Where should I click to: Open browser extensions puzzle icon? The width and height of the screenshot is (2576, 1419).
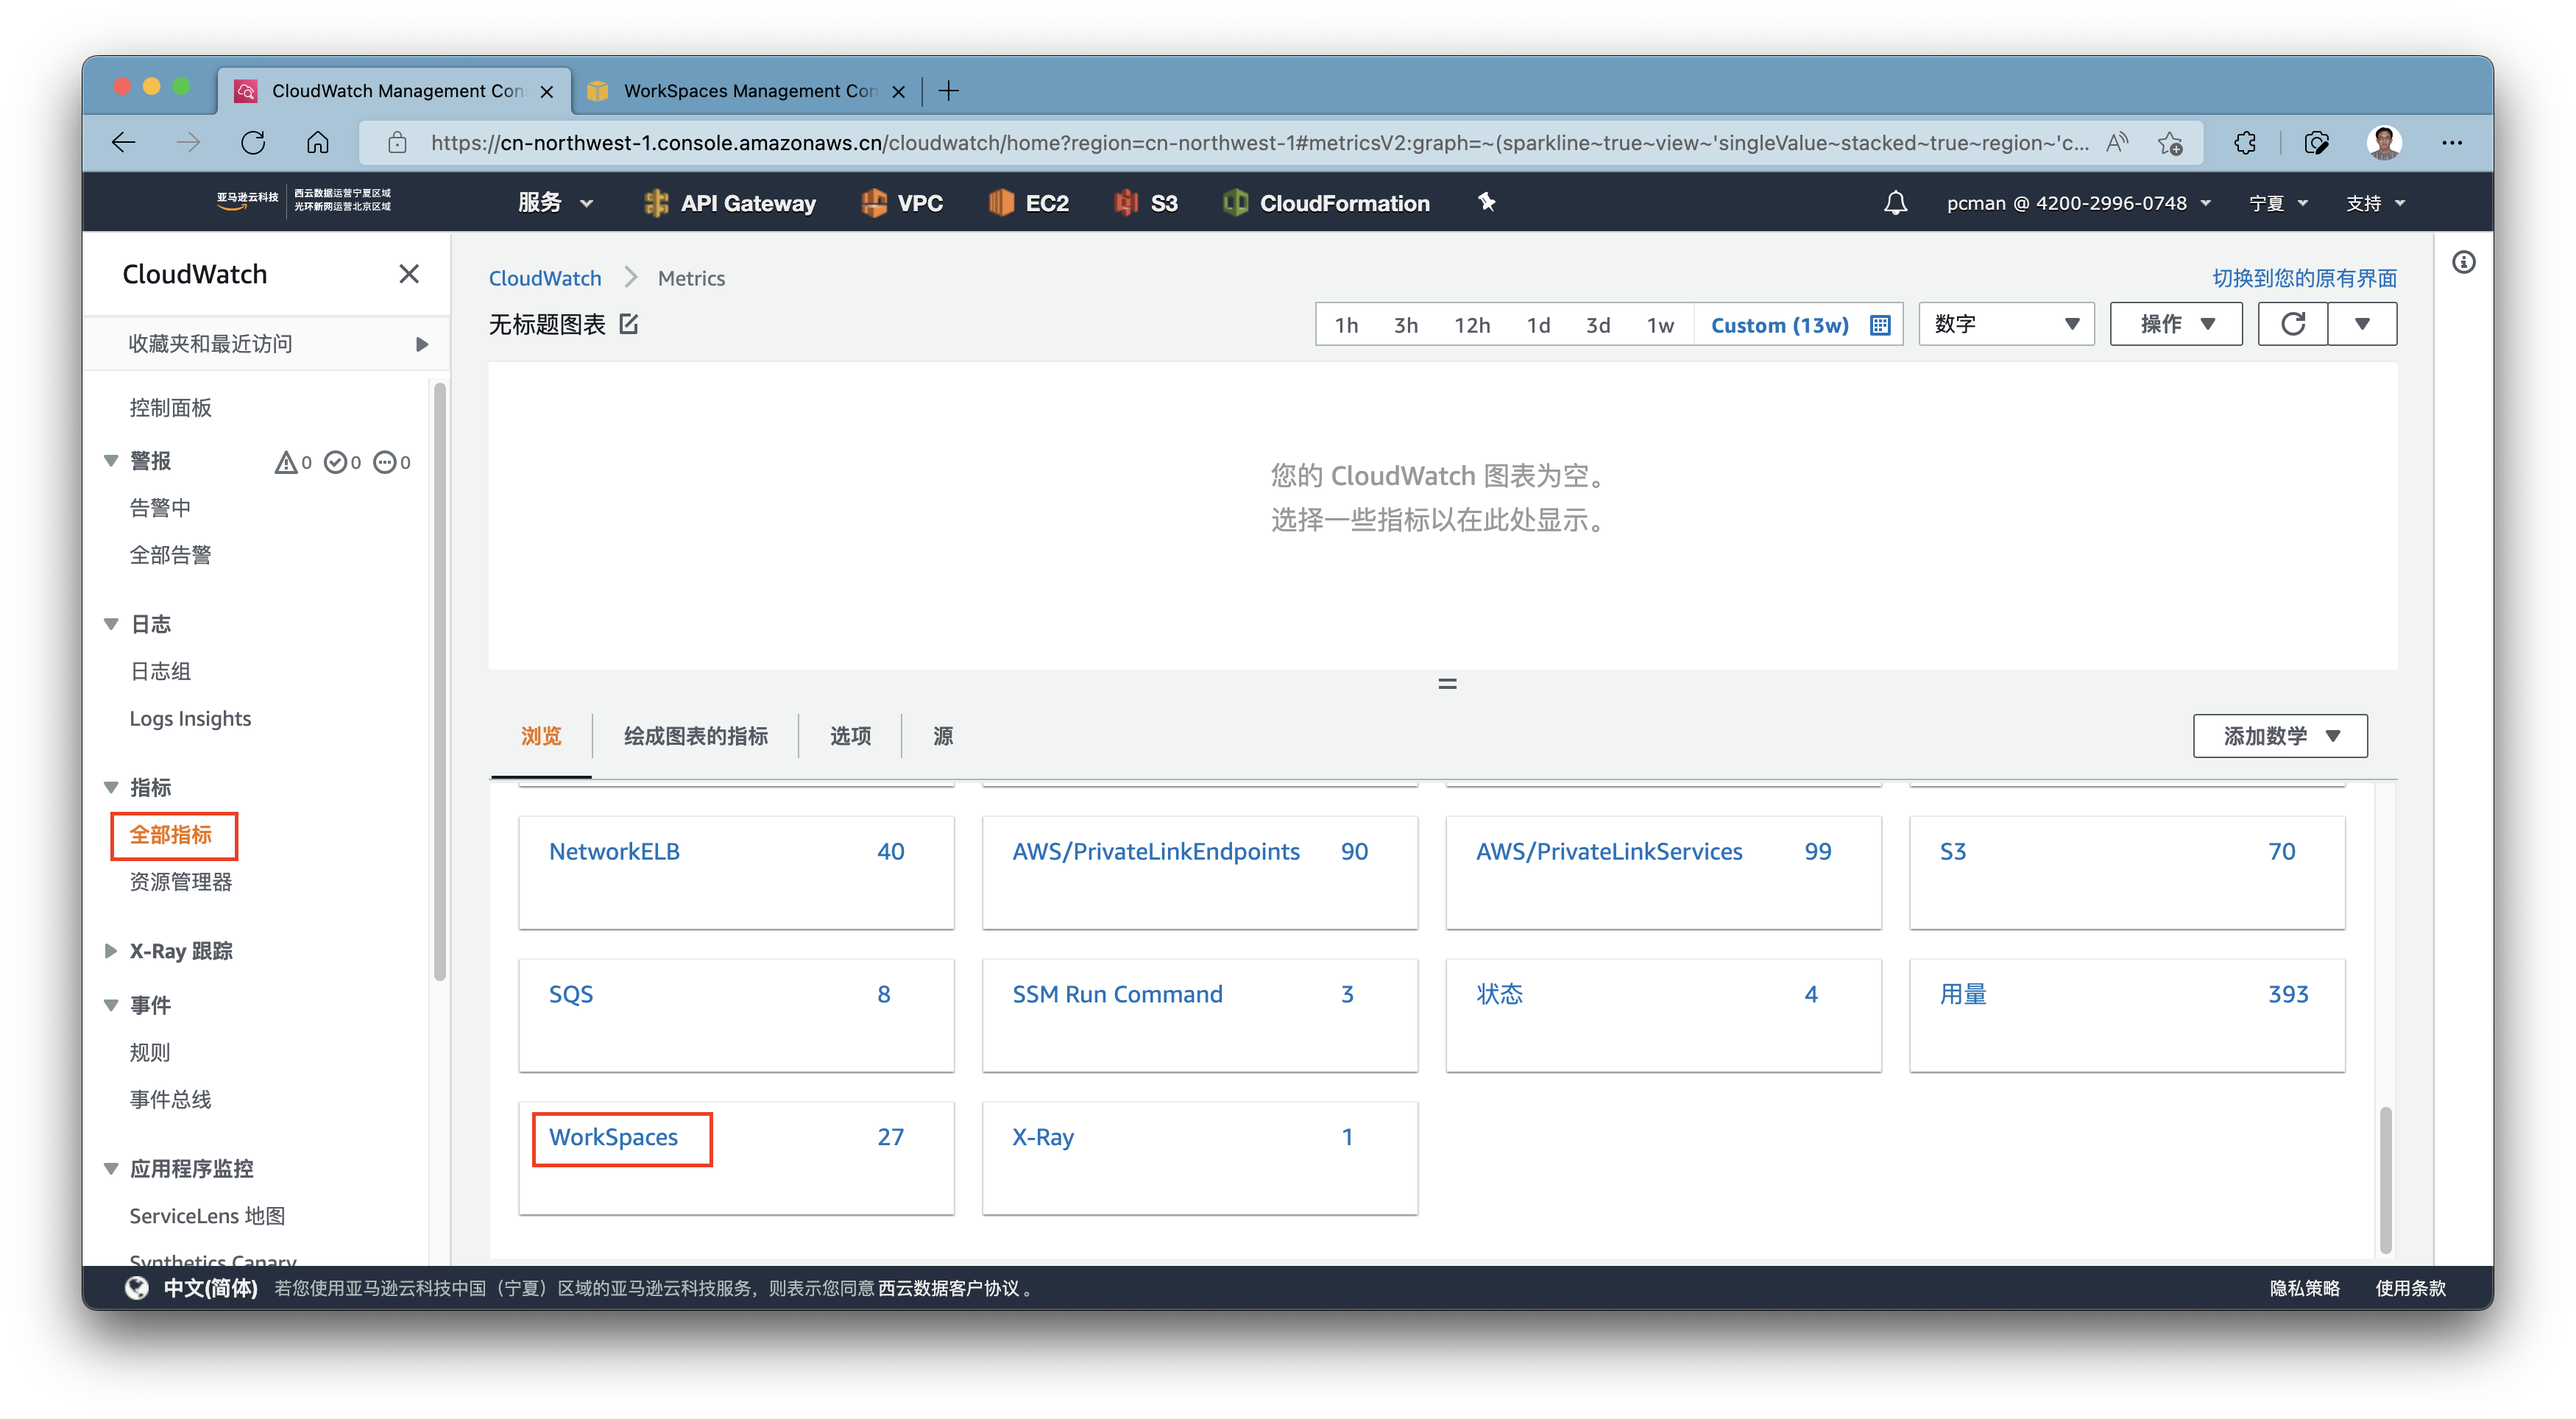[x=2245, y=143]
